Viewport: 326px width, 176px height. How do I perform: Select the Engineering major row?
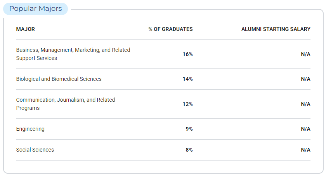(x=163, y=129)
